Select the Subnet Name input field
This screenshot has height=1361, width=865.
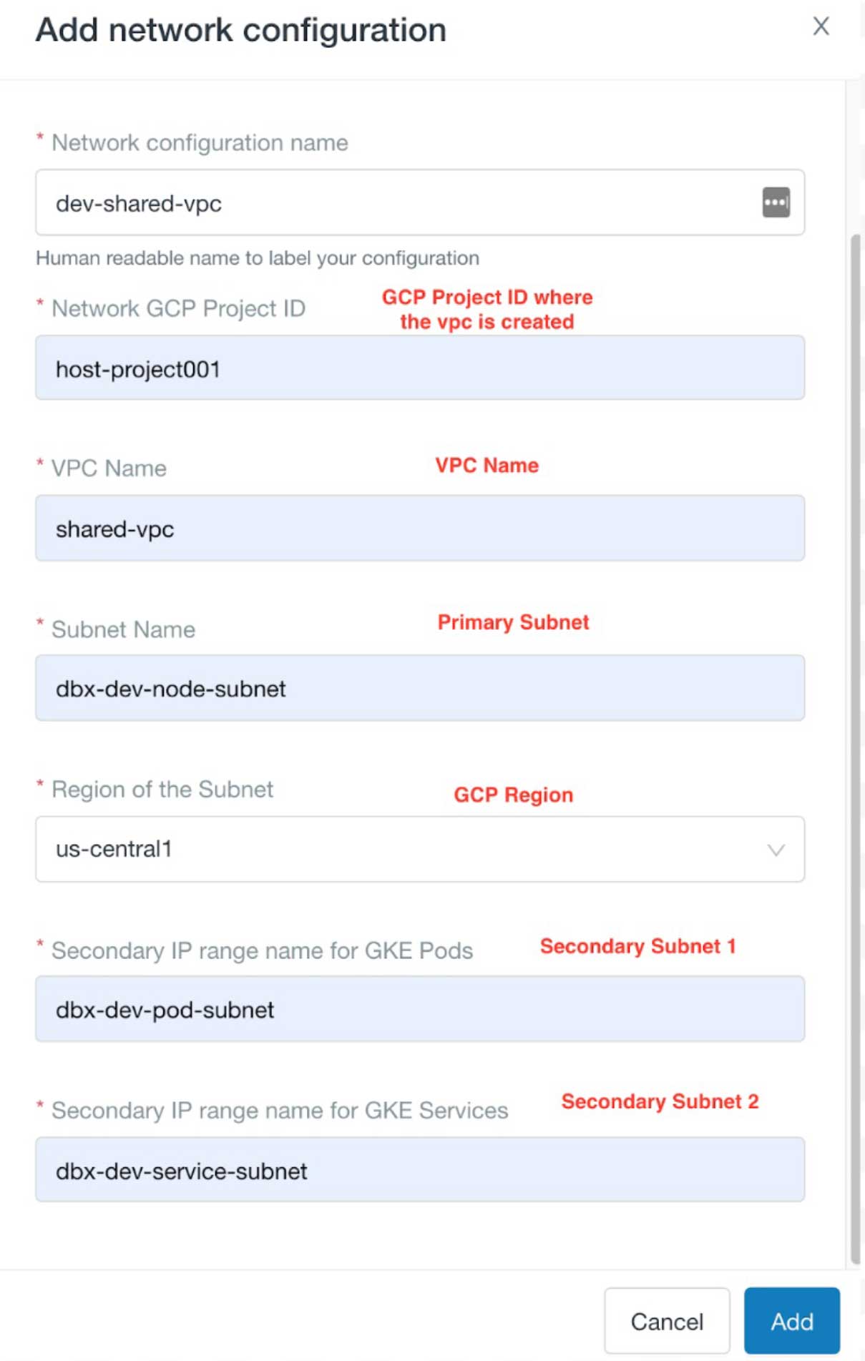tap(419, 688)
